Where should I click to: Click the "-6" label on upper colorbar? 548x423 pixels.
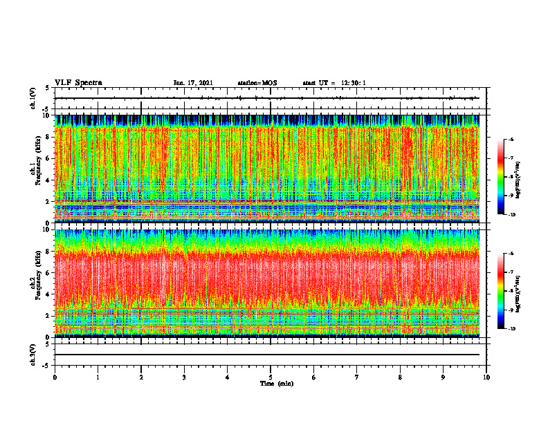tap(511, 140)
